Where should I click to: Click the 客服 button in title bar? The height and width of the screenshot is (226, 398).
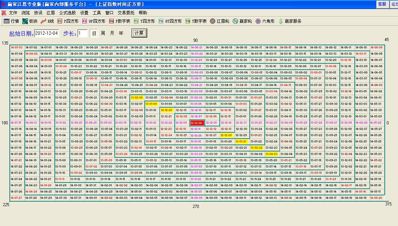pyautogui.click(x=382, y=4)
